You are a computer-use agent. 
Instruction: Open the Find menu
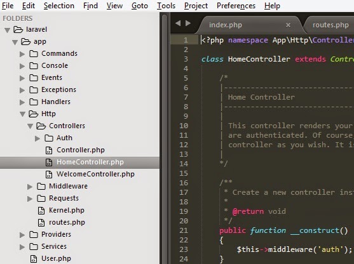point(90,6)
